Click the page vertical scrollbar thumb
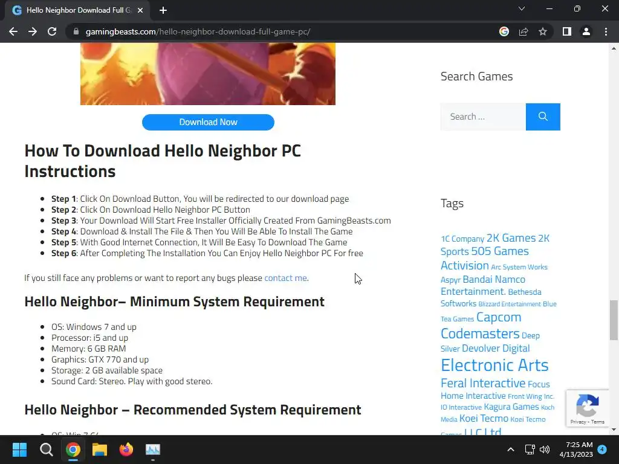Screen dimensions: 619x464 (x=614, y=320)
